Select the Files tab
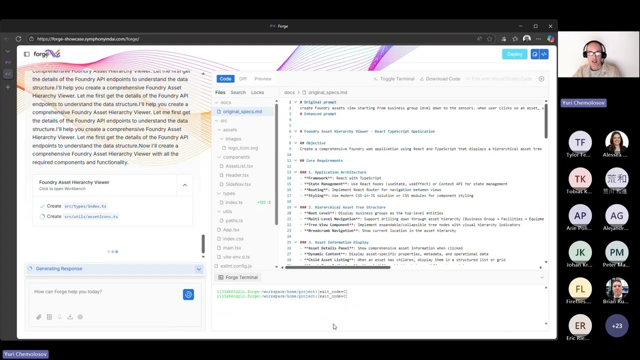The height and width of the screenshot is (360, 640). pos(220,92)
